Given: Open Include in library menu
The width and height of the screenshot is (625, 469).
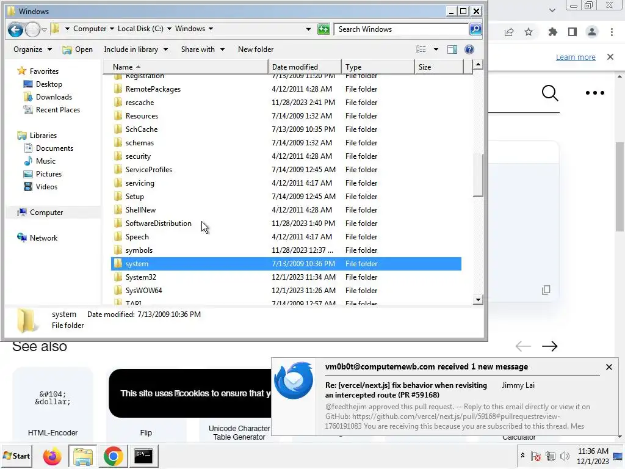Looking at the screenshot, I should coord(135,49).
